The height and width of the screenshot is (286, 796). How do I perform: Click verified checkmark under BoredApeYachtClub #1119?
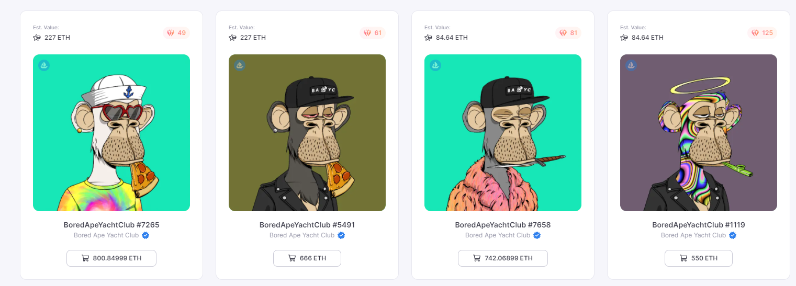point(733,235)
